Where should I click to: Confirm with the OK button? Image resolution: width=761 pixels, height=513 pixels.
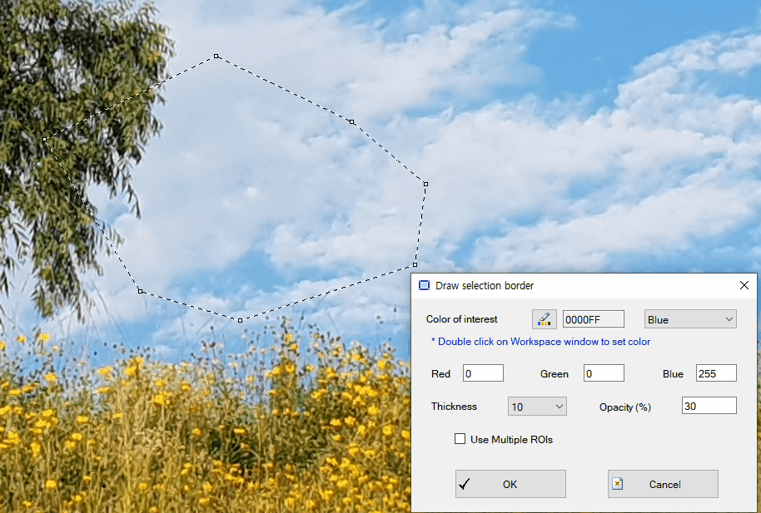[510, 484]
